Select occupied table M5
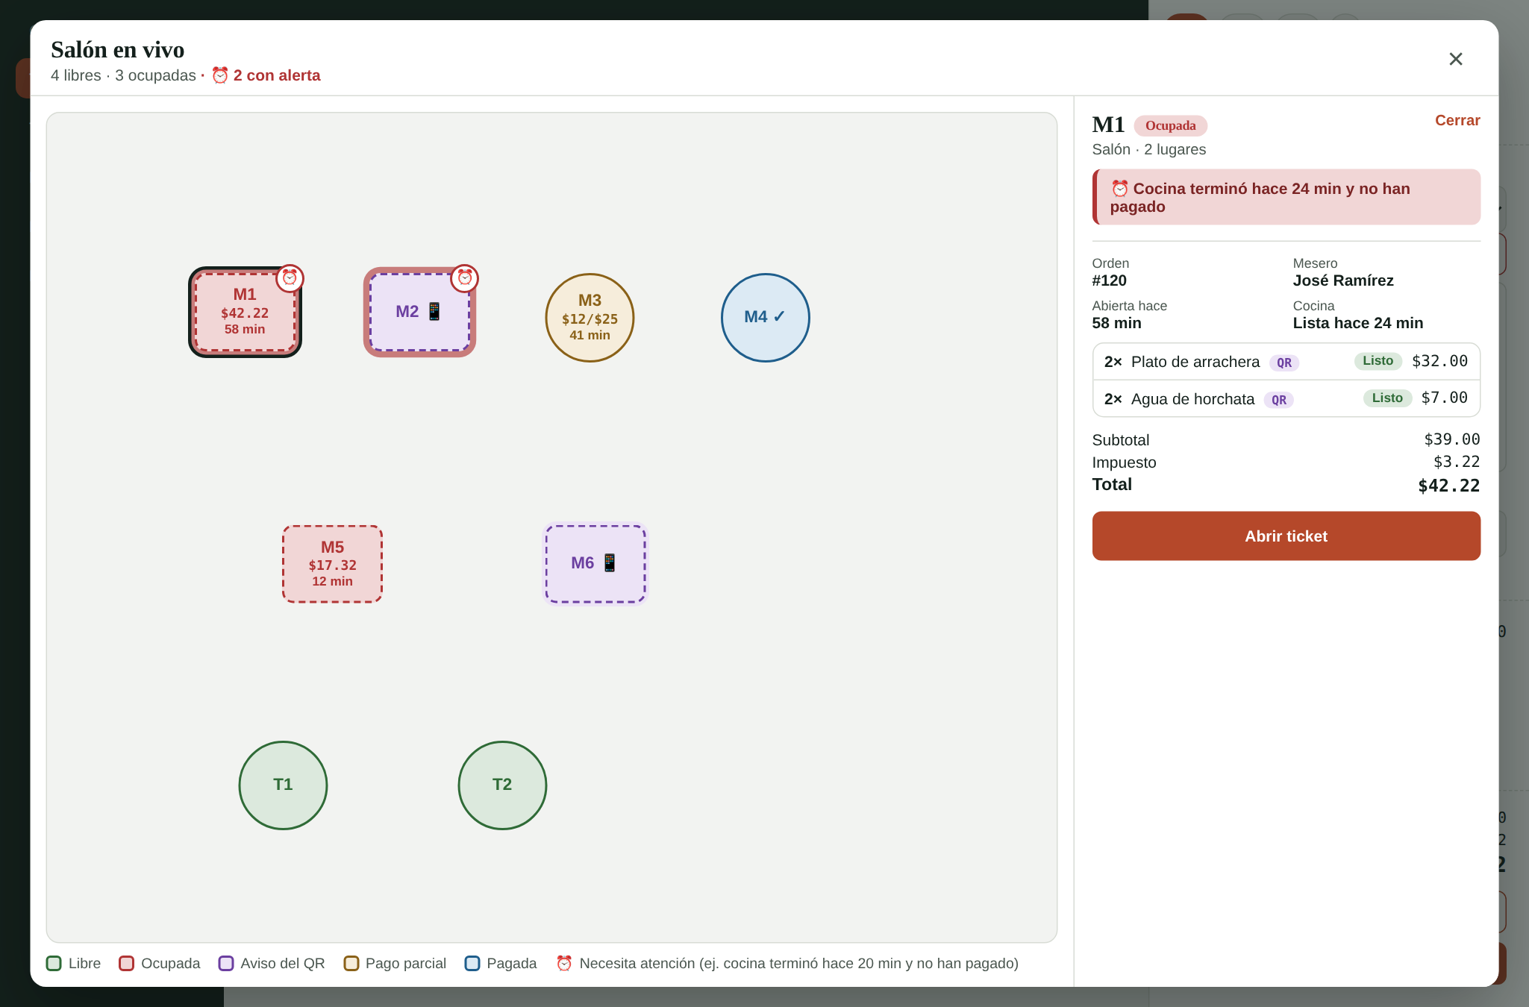This screenshot has width=1529, height=1007. [332, 564]
